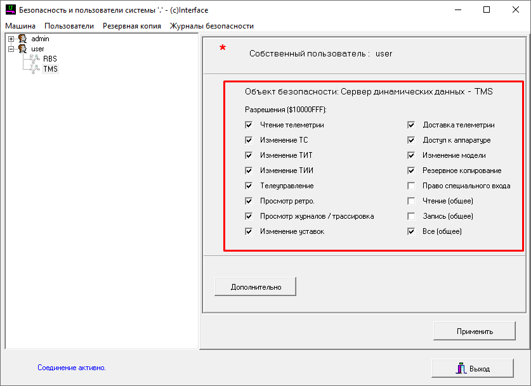Open the Машина menu

[20, 26]
